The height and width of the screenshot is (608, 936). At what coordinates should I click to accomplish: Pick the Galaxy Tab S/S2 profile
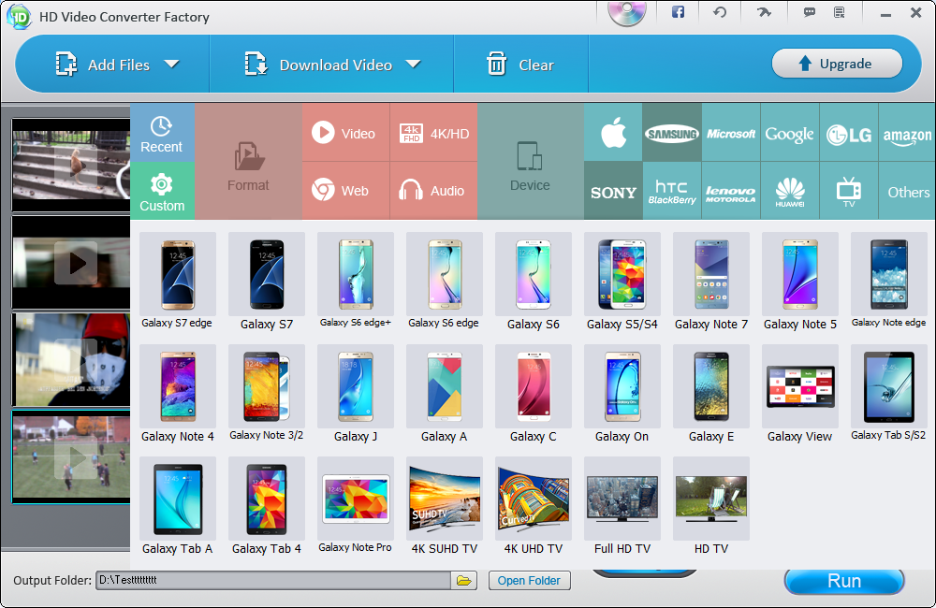[x=889, y=394]
